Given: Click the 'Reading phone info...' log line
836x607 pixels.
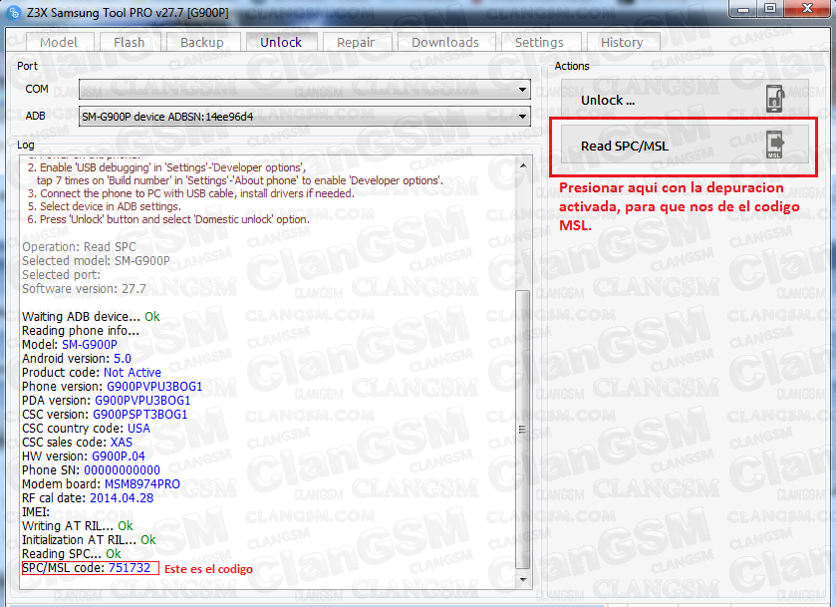Looking at the screenshot, I should pyautogui.click(x=81, y=331).
